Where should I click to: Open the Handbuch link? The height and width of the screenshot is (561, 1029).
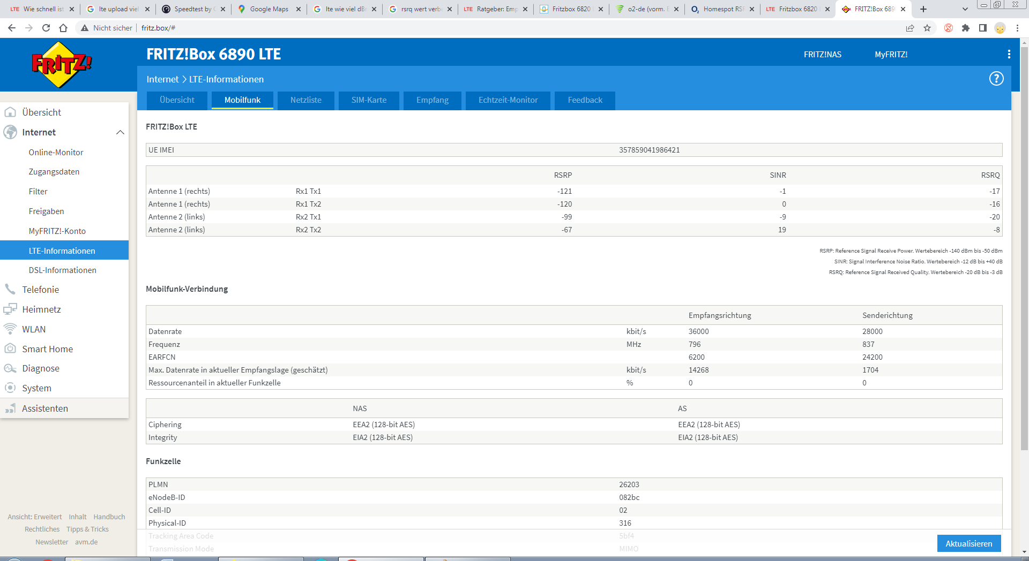coord(109,517)
